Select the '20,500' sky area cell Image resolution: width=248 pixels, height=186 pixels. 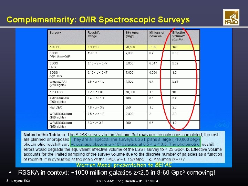135,47
